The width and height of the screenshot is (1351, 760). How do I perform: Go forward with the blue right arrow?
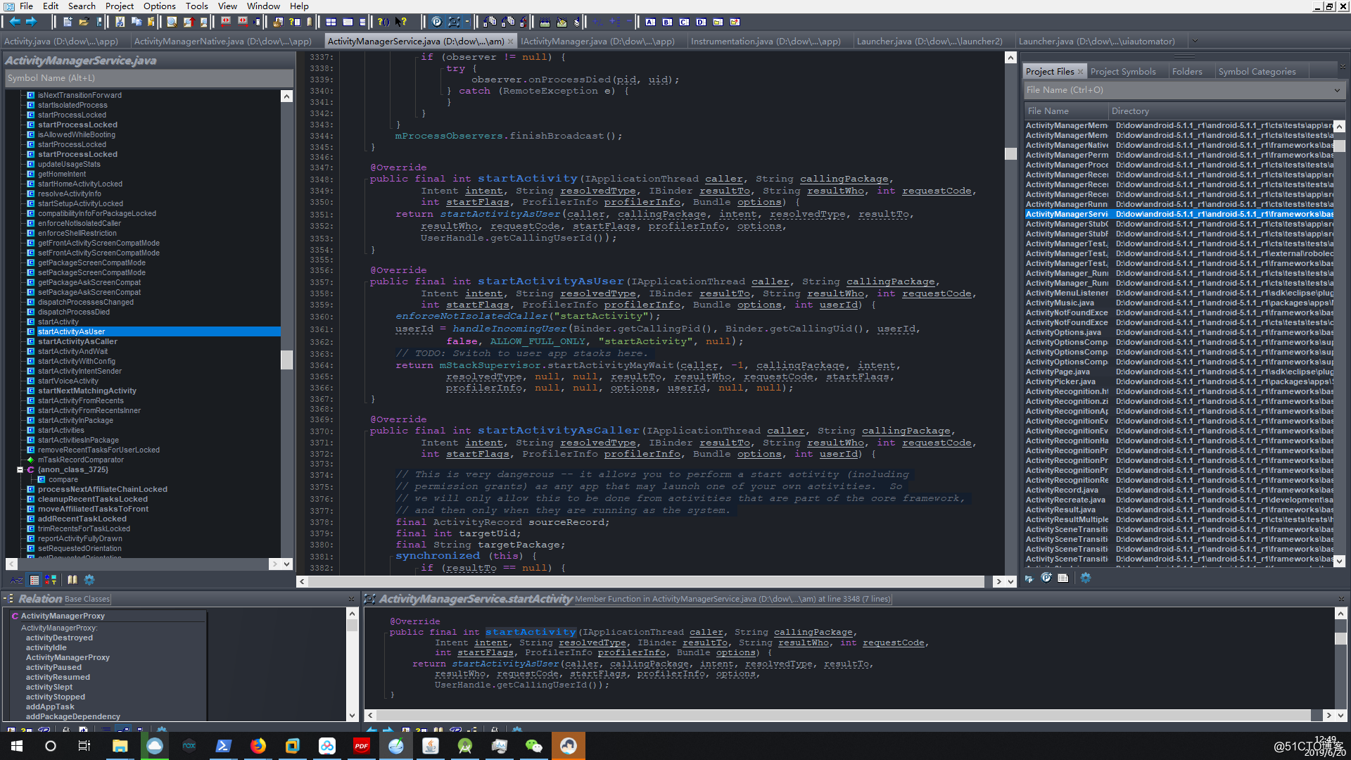[x=31, y=22]
